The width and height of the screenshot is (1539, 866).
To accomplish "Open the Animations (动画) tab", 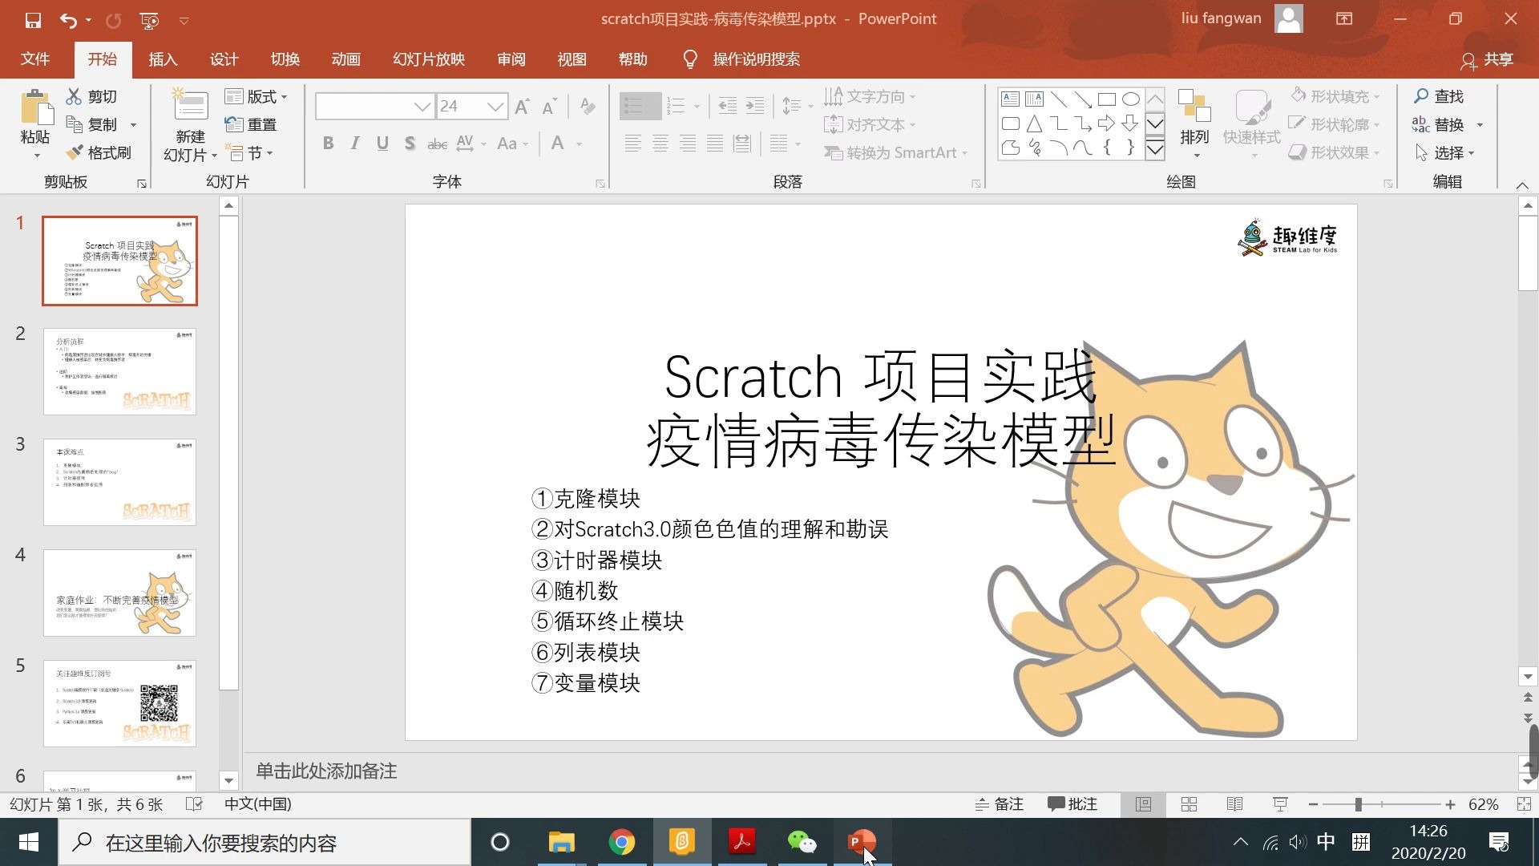I will coord(346,59).
